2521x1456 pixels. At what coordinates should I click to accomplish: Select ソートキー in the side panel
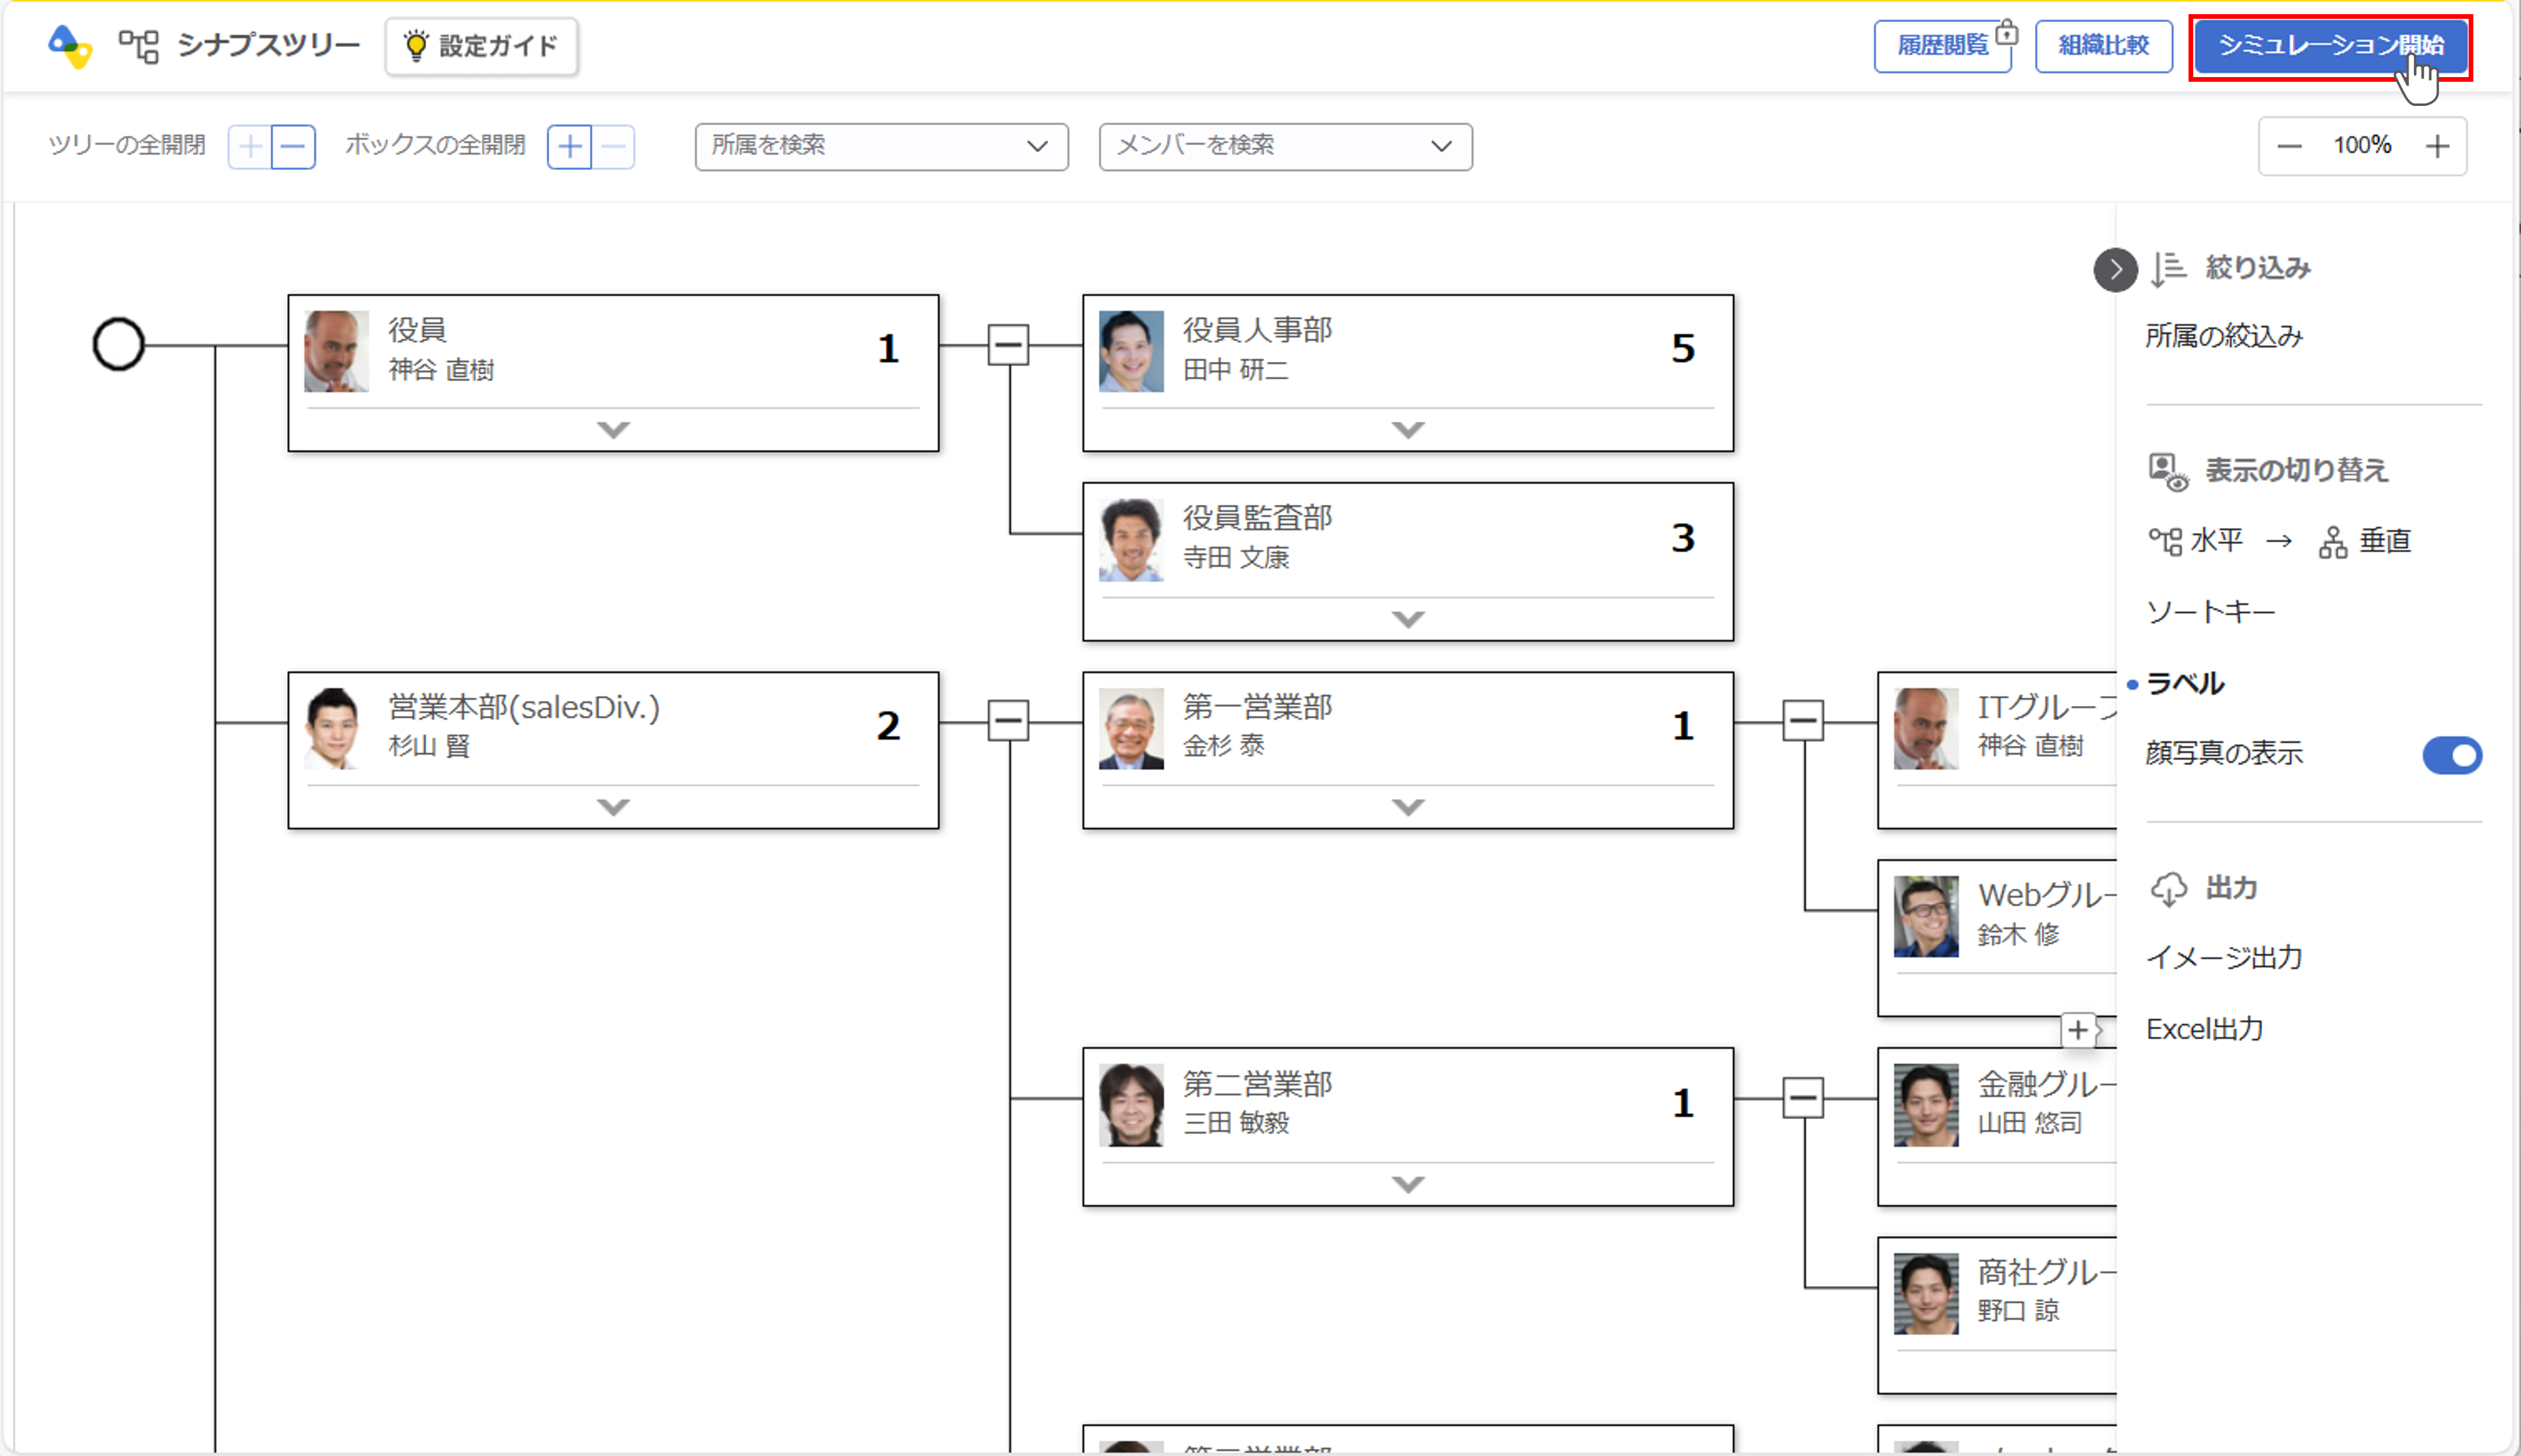(x=2210, y=612)
